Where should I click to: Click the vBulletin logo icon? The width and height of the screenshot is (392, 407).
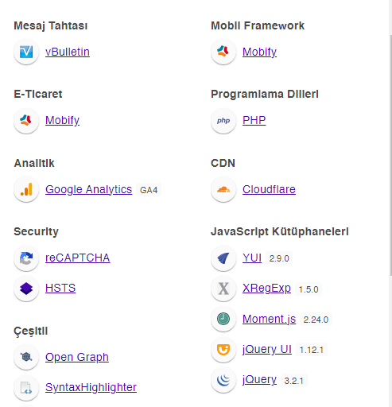pos(26,52)
